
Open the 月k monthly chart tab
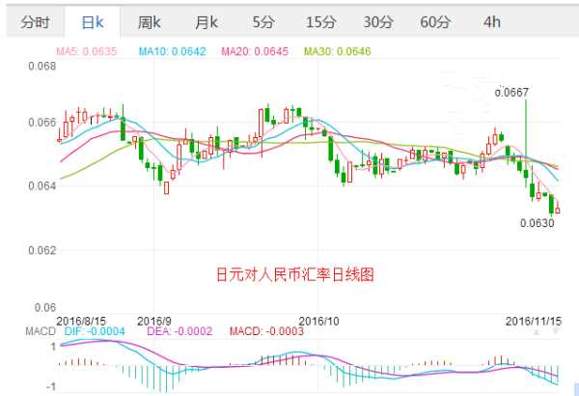(x=207, y=22)
